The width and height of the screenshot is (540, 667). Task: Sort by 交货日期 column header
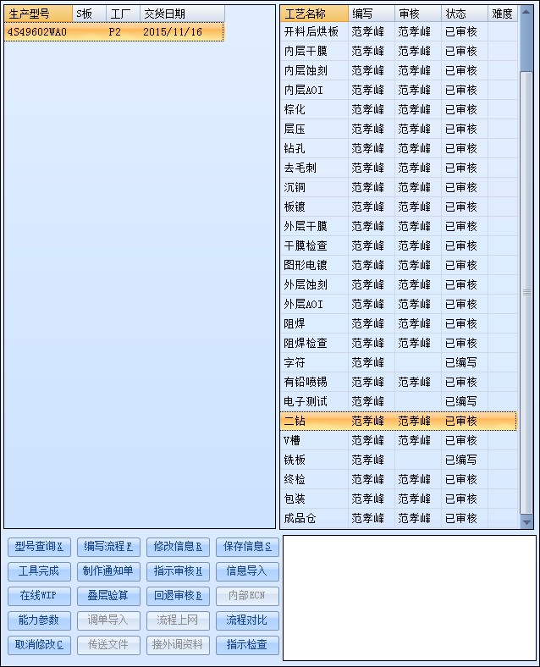point(182,14)
